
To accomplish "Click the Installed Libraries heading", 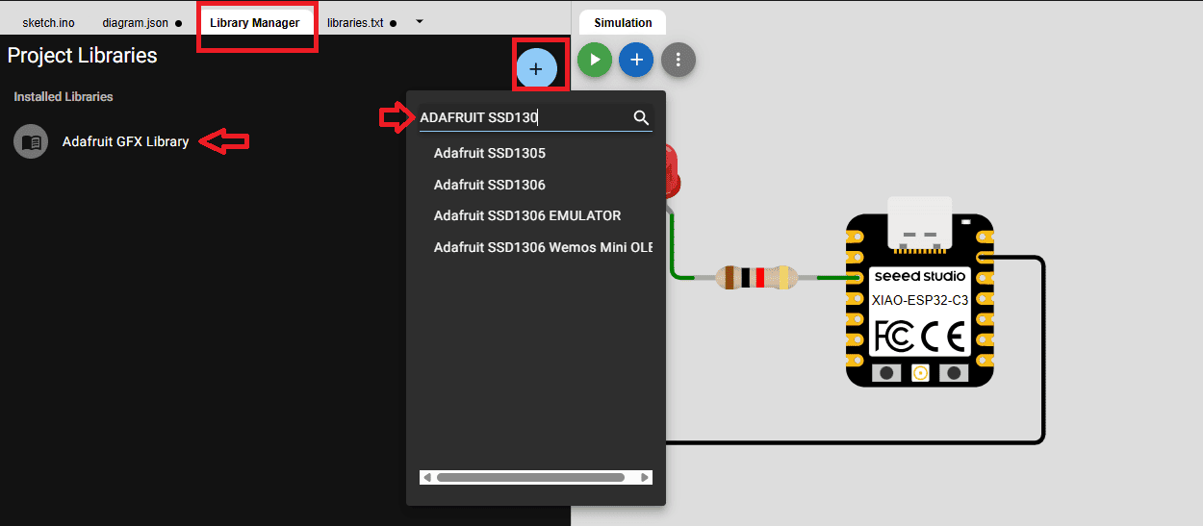I will point(64,97).
